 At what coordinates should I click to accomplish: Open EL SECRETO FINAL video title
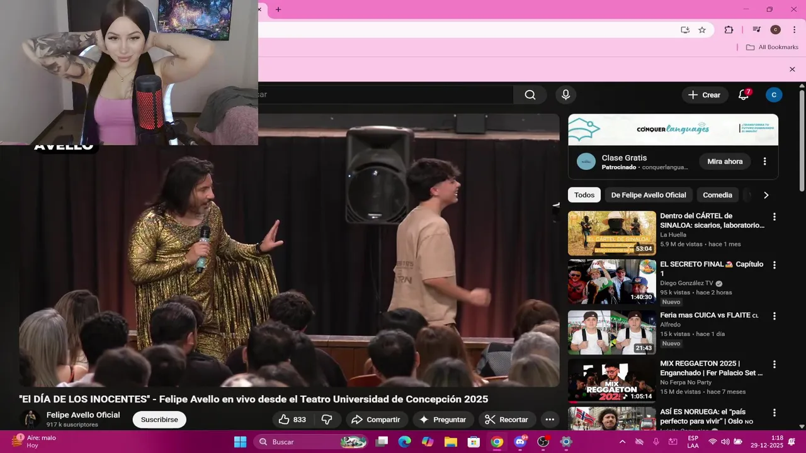tap(712, 269)
